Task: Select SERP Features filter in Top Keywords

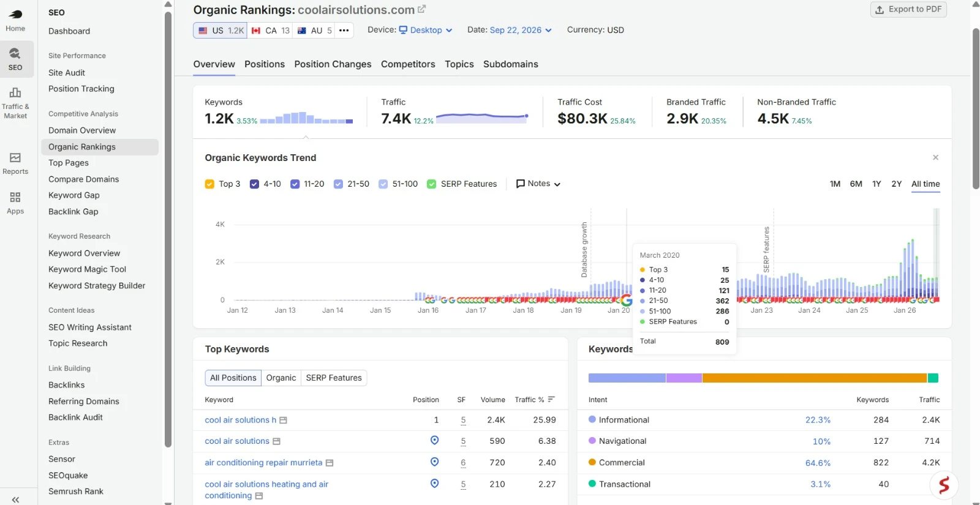Action: (334, 378)
